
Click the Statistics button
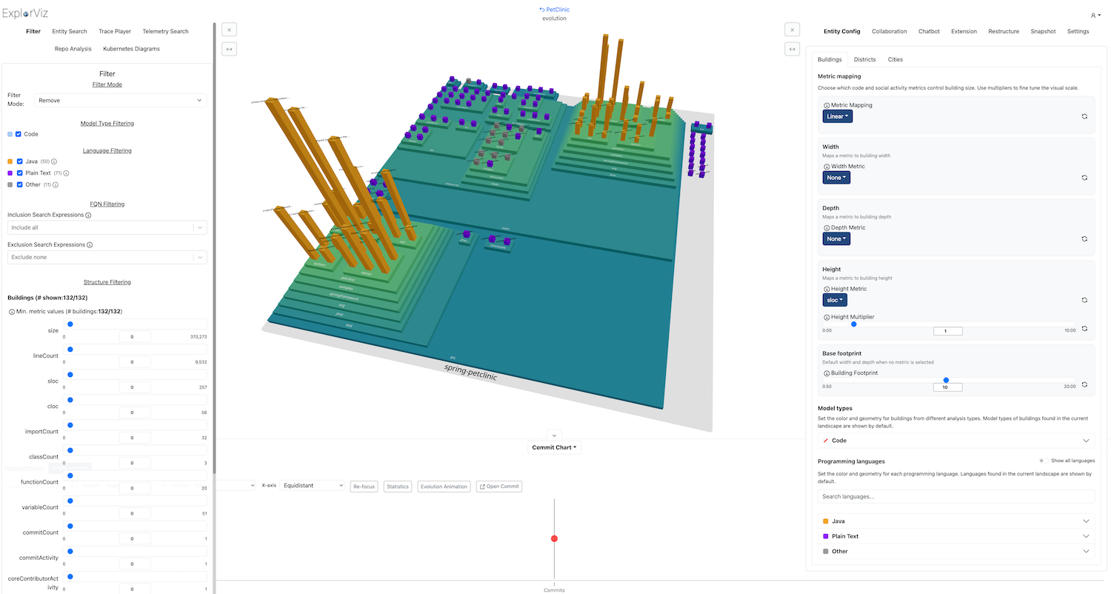click(398, 487)
